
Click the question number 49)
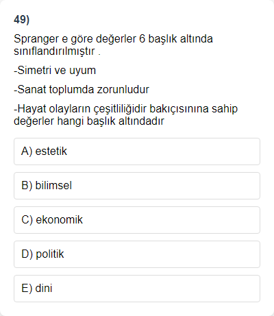point(22,20)
